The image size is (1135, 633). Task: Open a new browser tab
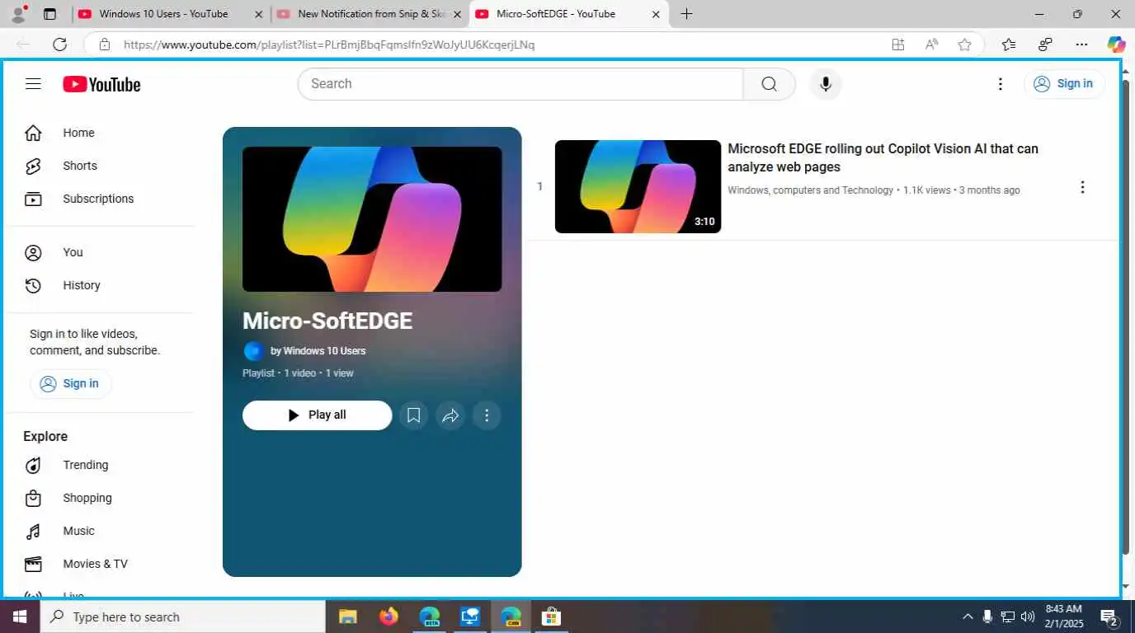[x=686, y=14]
